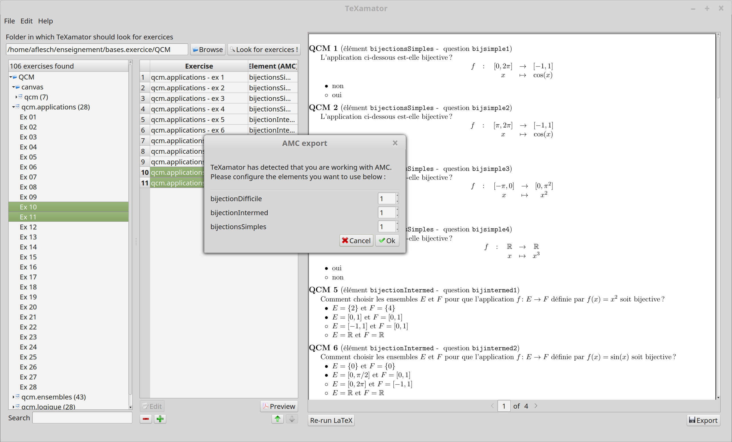Select Ex 11 in the tree
The image size is (732, 442).
click(x=28, y=217)
